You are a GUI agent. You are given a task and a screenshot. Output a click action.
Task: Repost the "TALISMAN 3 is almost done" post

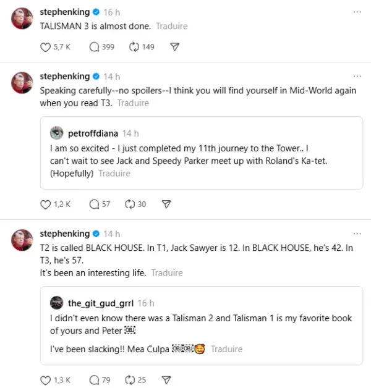pyautogui.click(x=134, y=46)
